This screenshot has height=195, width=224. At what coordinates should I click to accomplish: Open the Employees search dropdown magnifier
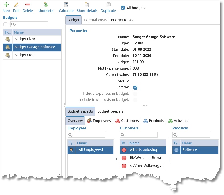click(71, 135)
